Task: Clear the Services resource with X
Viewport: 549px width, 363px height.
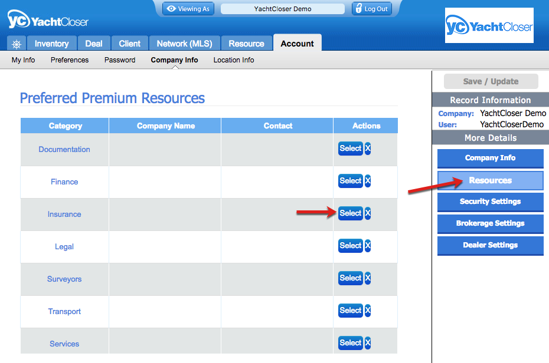Action: 368,343
